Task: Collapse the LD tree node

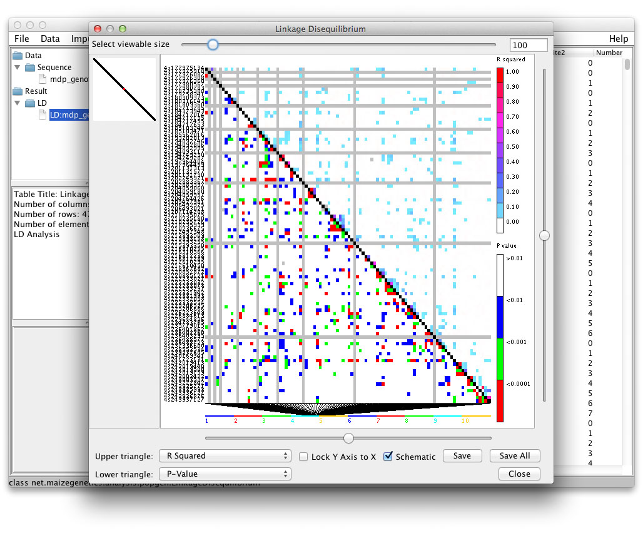Action: click(x=18, y=103)
